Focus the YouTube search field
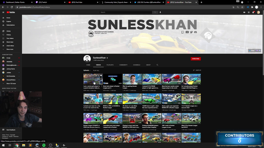This screenshot has height=148, width=264. point(126,12)
